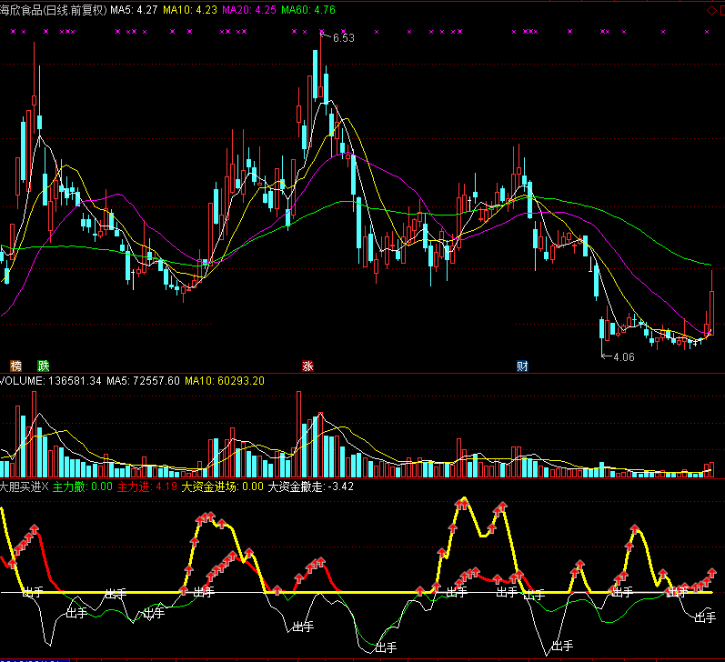Open the green 跌 event marker
The image size is (725, 662).
point(43,366)
